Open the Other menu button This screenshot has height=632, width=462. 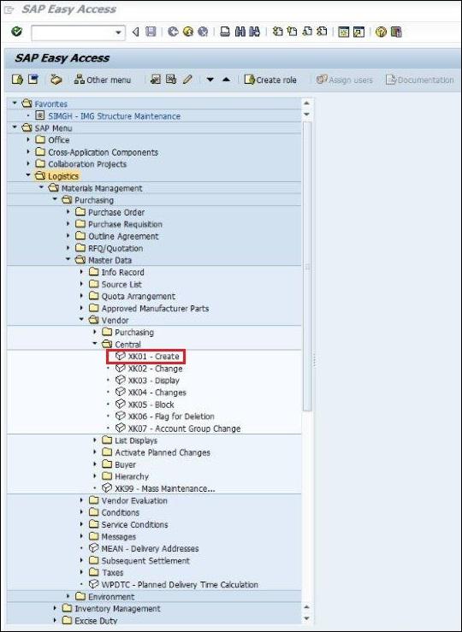click(103, 80)
